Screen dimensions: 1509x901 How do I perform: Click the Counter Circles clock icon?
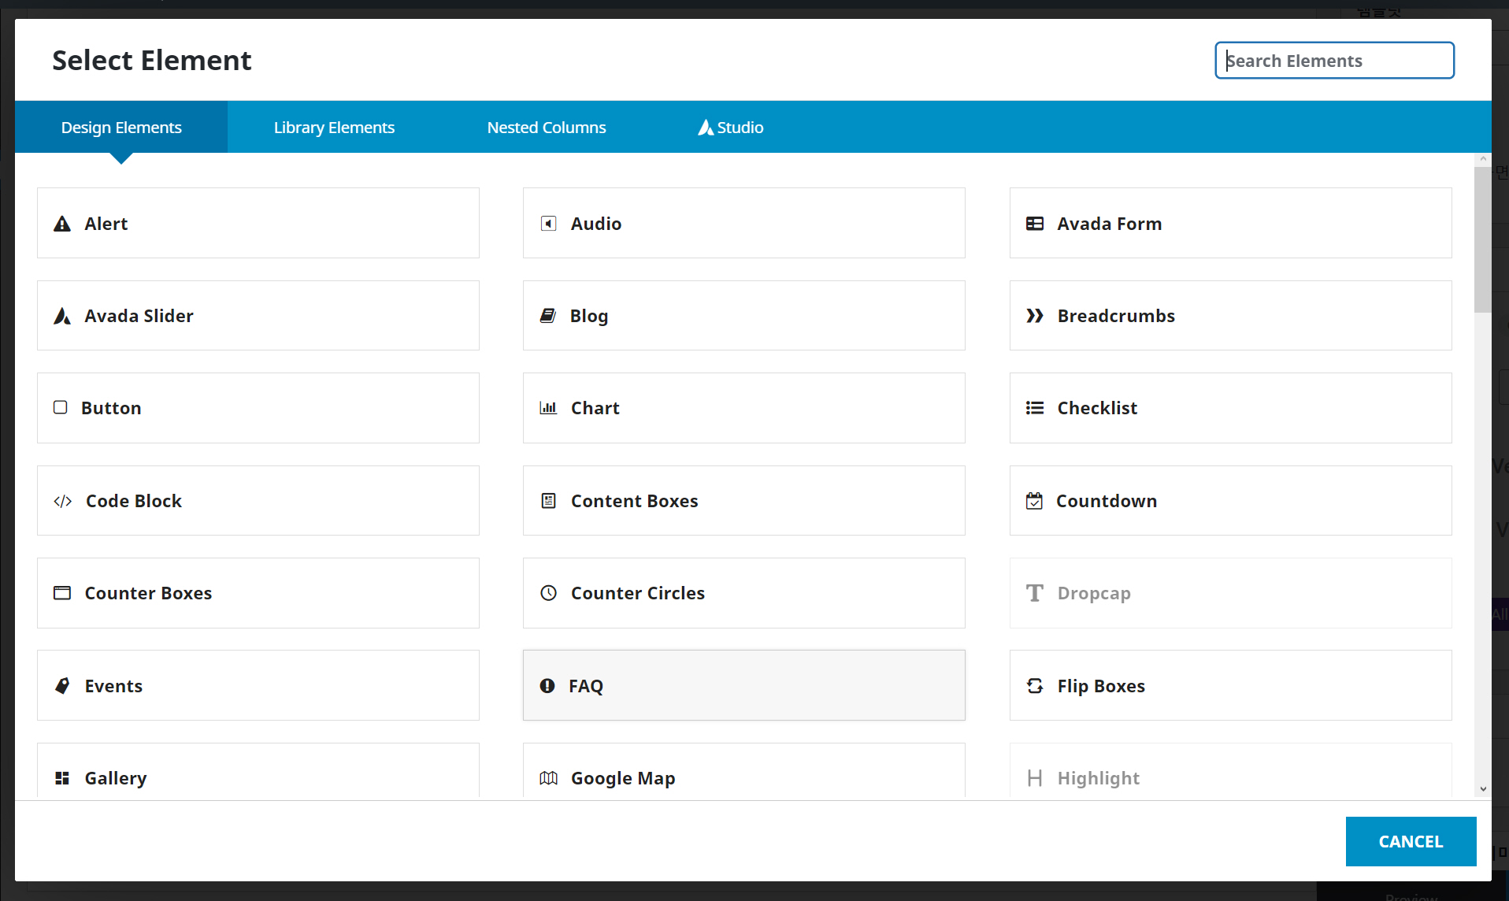(x=549, y=593)
